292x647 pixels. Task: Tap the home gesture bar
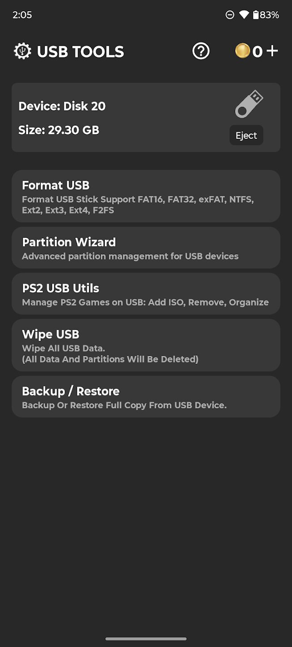click(x=146, y=638)
